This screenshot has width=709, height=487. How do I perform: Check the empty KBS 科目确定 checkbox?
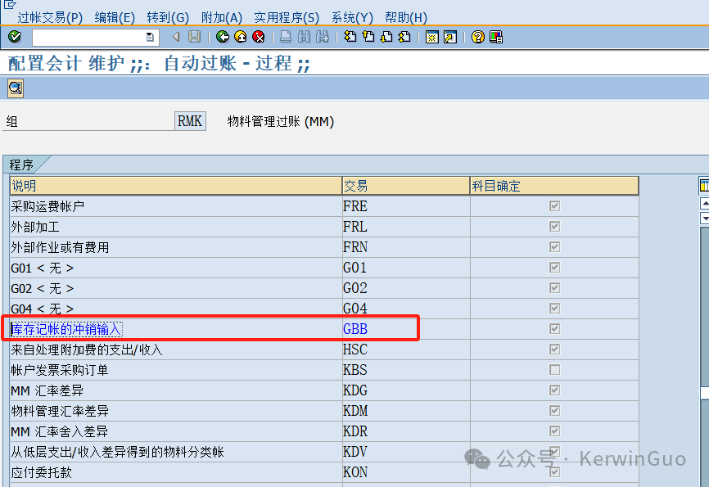pyautogui.click(x=554, y=370)
